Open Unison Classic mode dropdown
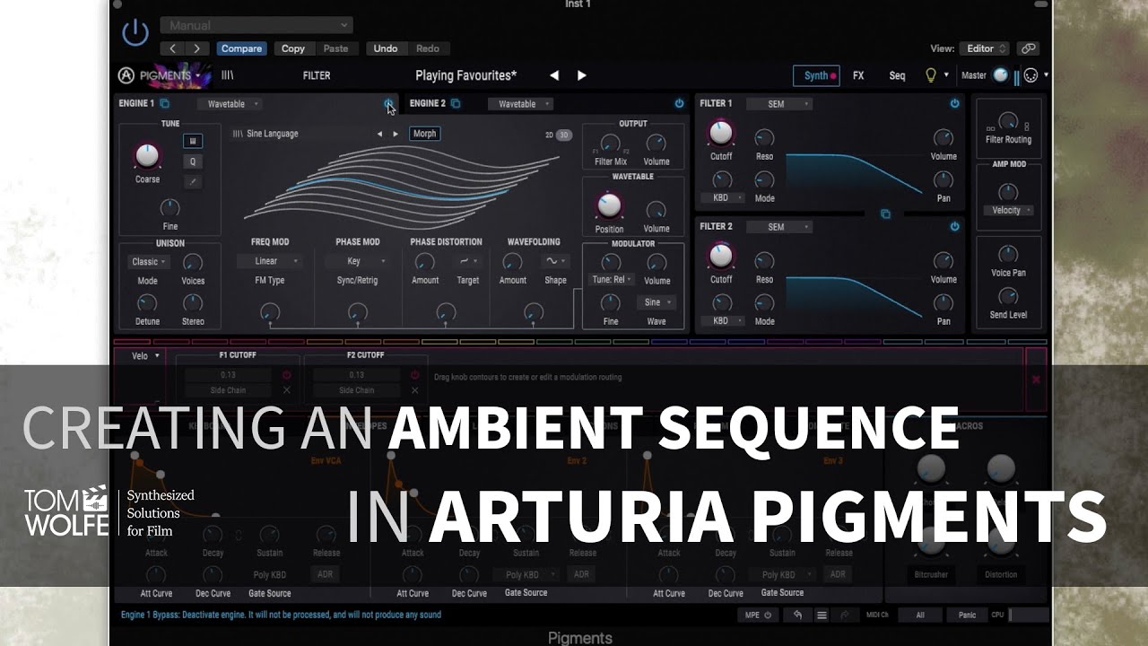Image resolution: width=1148 pixels, height=646 pixels. point(150,262)
